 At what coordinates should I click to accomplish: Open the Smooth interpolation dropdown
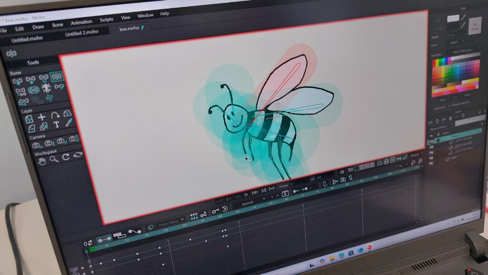tap(249, 203)
